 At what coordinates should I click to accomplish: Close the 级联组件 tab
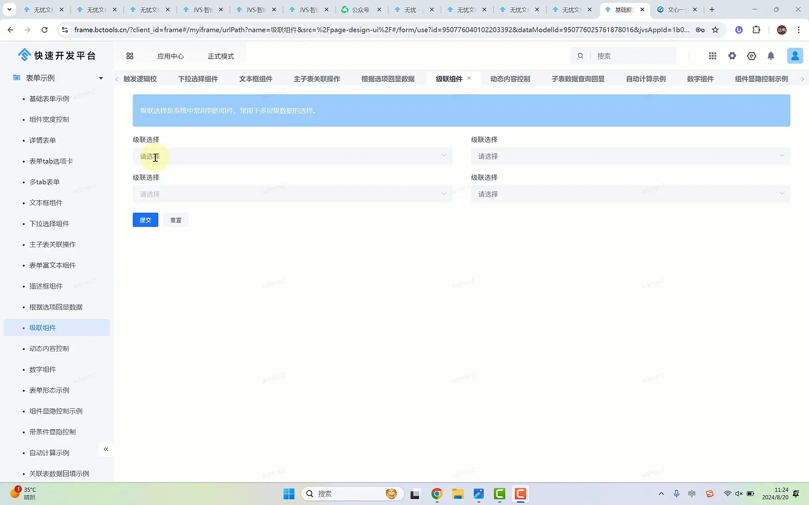click(x=469, y=78)
